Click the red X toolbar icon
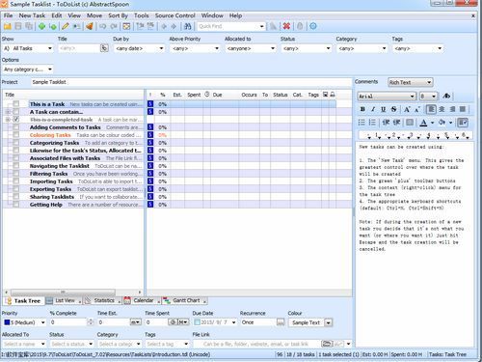 click(x=286, y=26)
